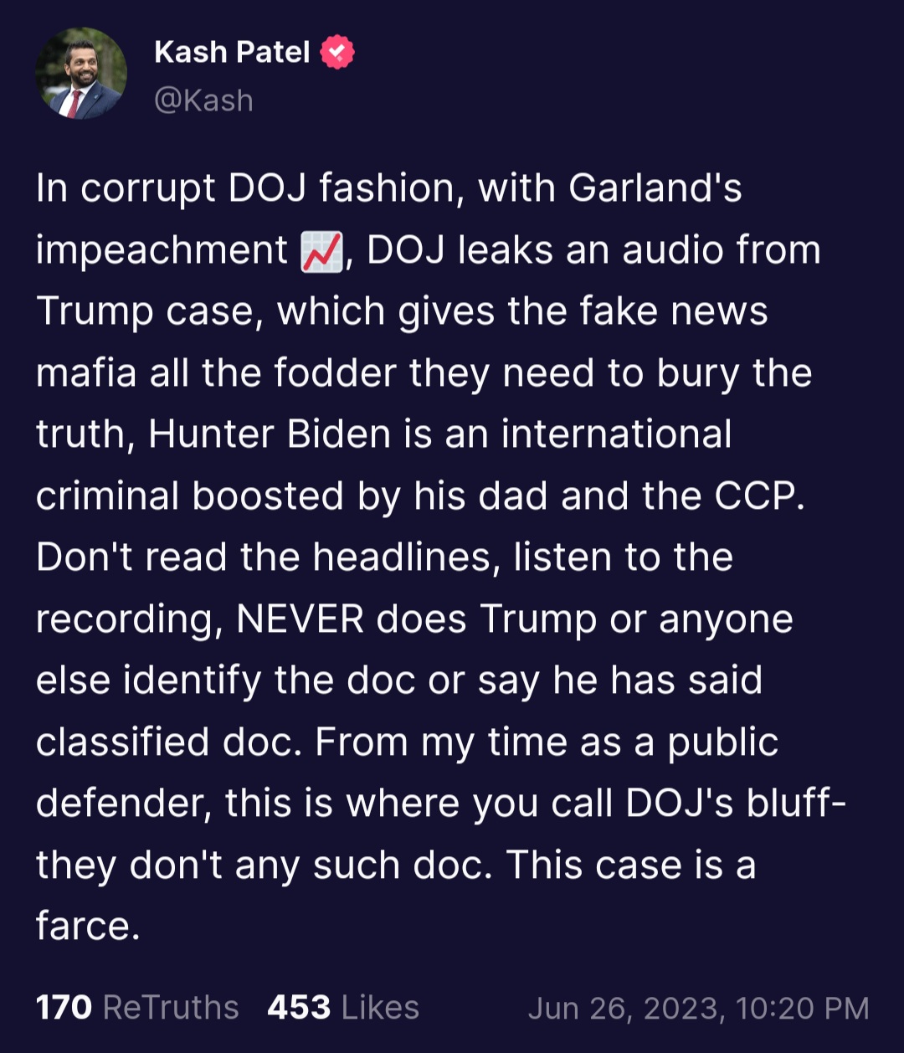Click the word Garland's in first line
This screenshot has width=904, height=1053.
[655, 188]
